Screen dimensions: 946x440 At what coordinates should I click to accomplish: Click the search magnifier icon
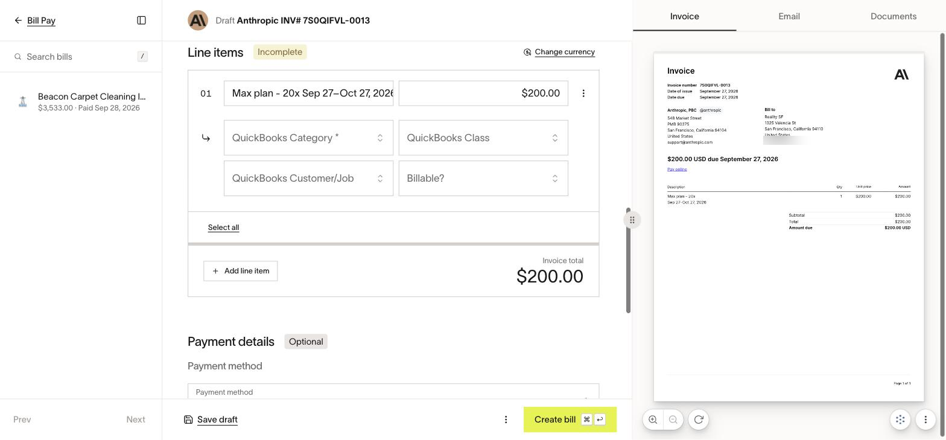coord(18,57)
